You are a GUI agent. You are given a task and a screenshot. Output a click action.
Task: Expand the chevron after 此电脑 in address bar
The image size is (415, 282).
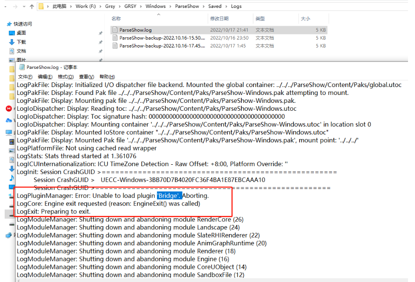click(71, 7)
